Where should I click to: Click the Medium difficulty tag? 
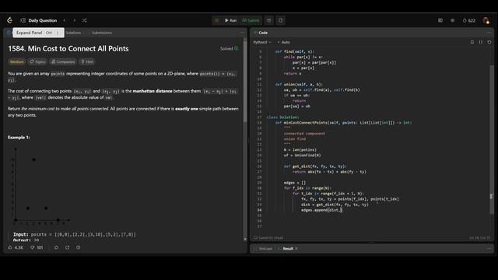click(17, 61)
